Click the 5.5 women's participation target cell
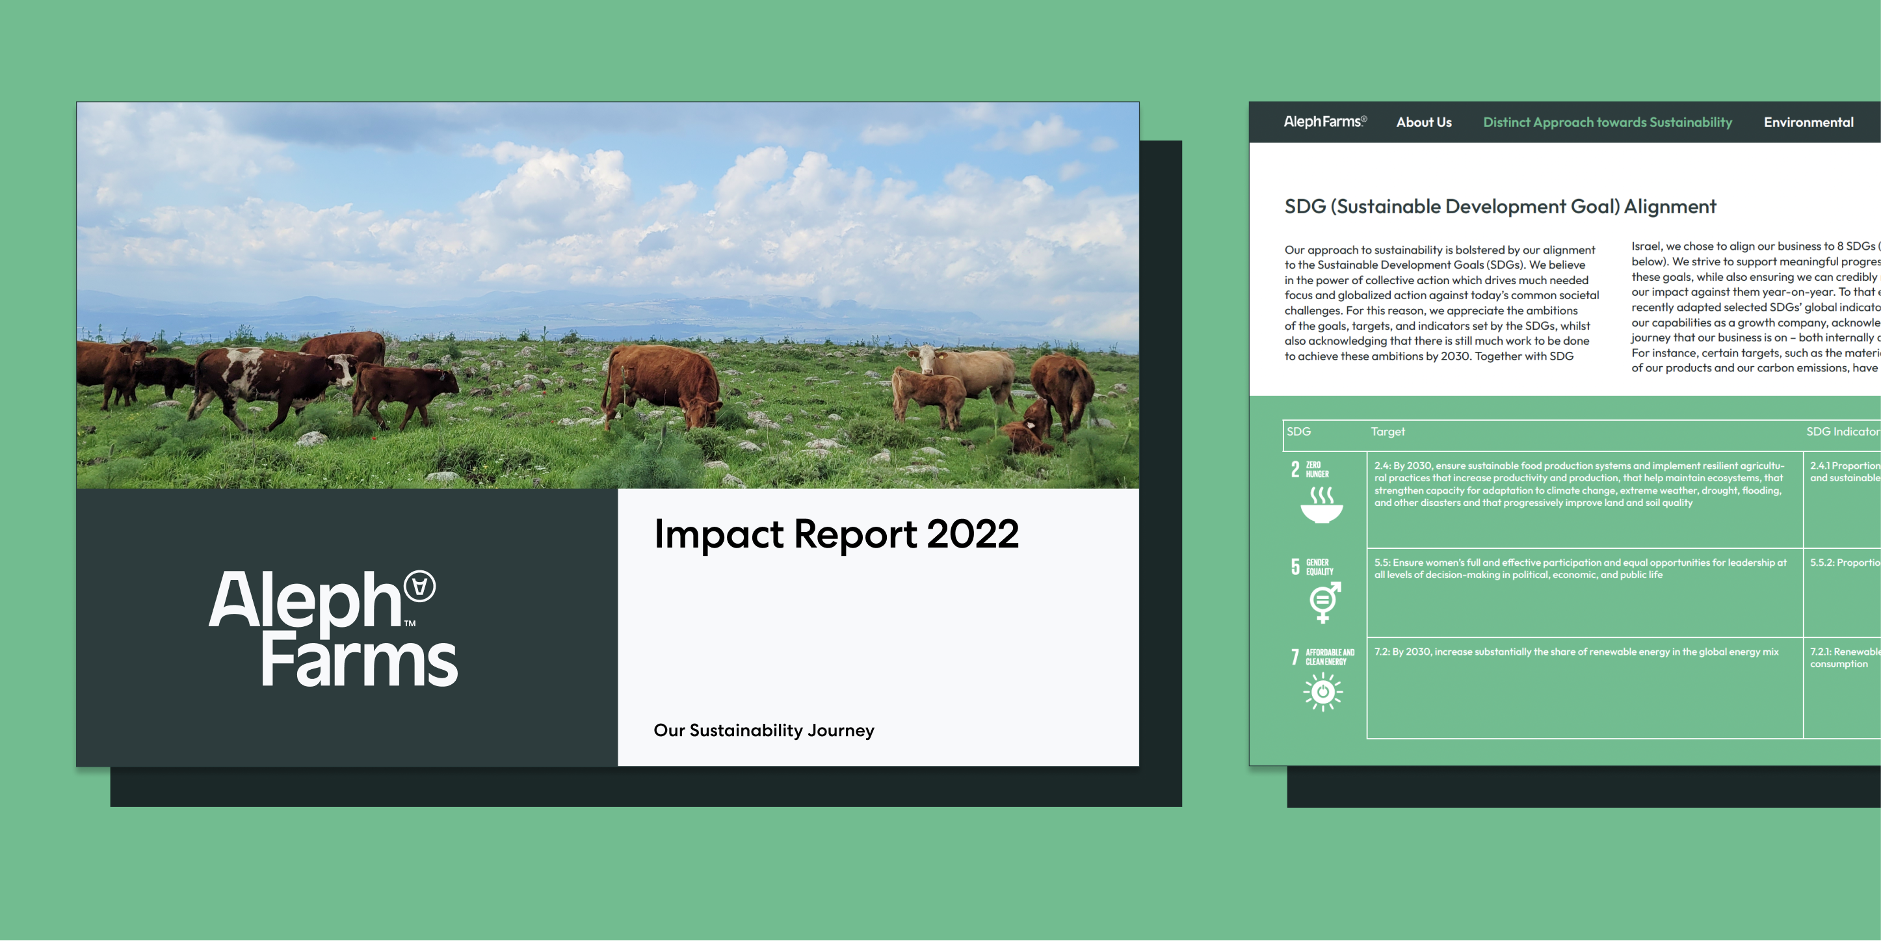 (x=1585, y=592)
